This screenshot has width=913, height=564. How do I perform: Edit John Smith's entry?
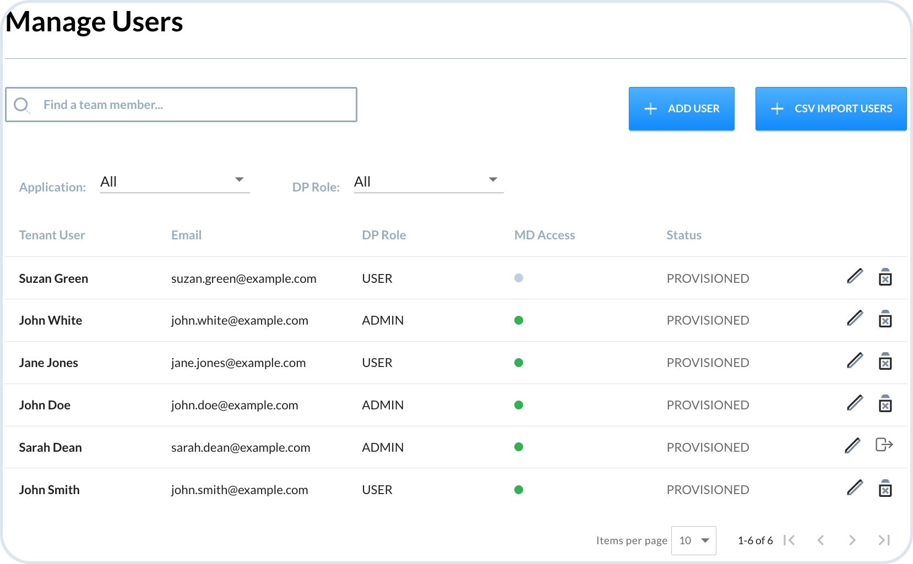pyautogui.click(x=855, y=488)
